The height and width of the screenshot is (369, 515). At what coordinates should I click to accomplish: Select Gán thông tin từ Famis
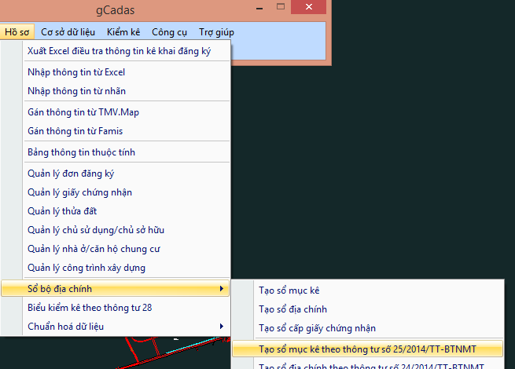pyautogui.click(x=75, y=131)
